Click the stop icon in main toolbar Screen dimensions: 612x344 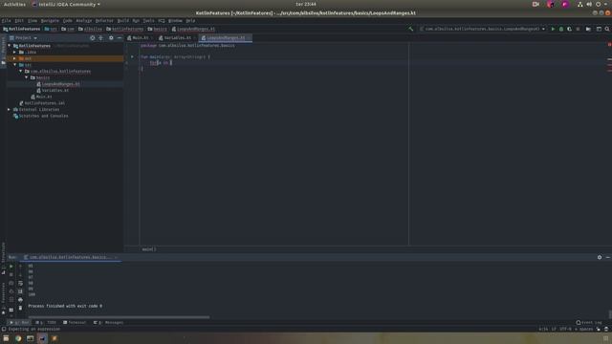(x=578, y=29)
